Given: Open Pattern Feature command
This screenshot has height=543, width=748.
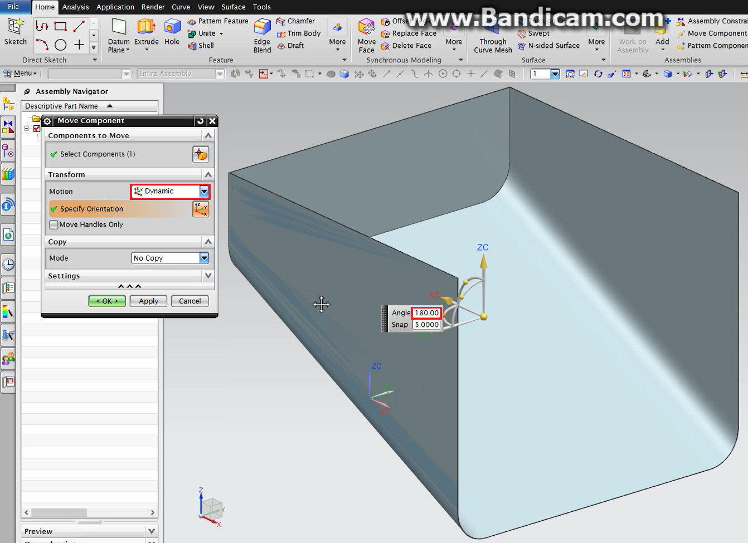Looking at the screenshot, I should tap(218, 21).
